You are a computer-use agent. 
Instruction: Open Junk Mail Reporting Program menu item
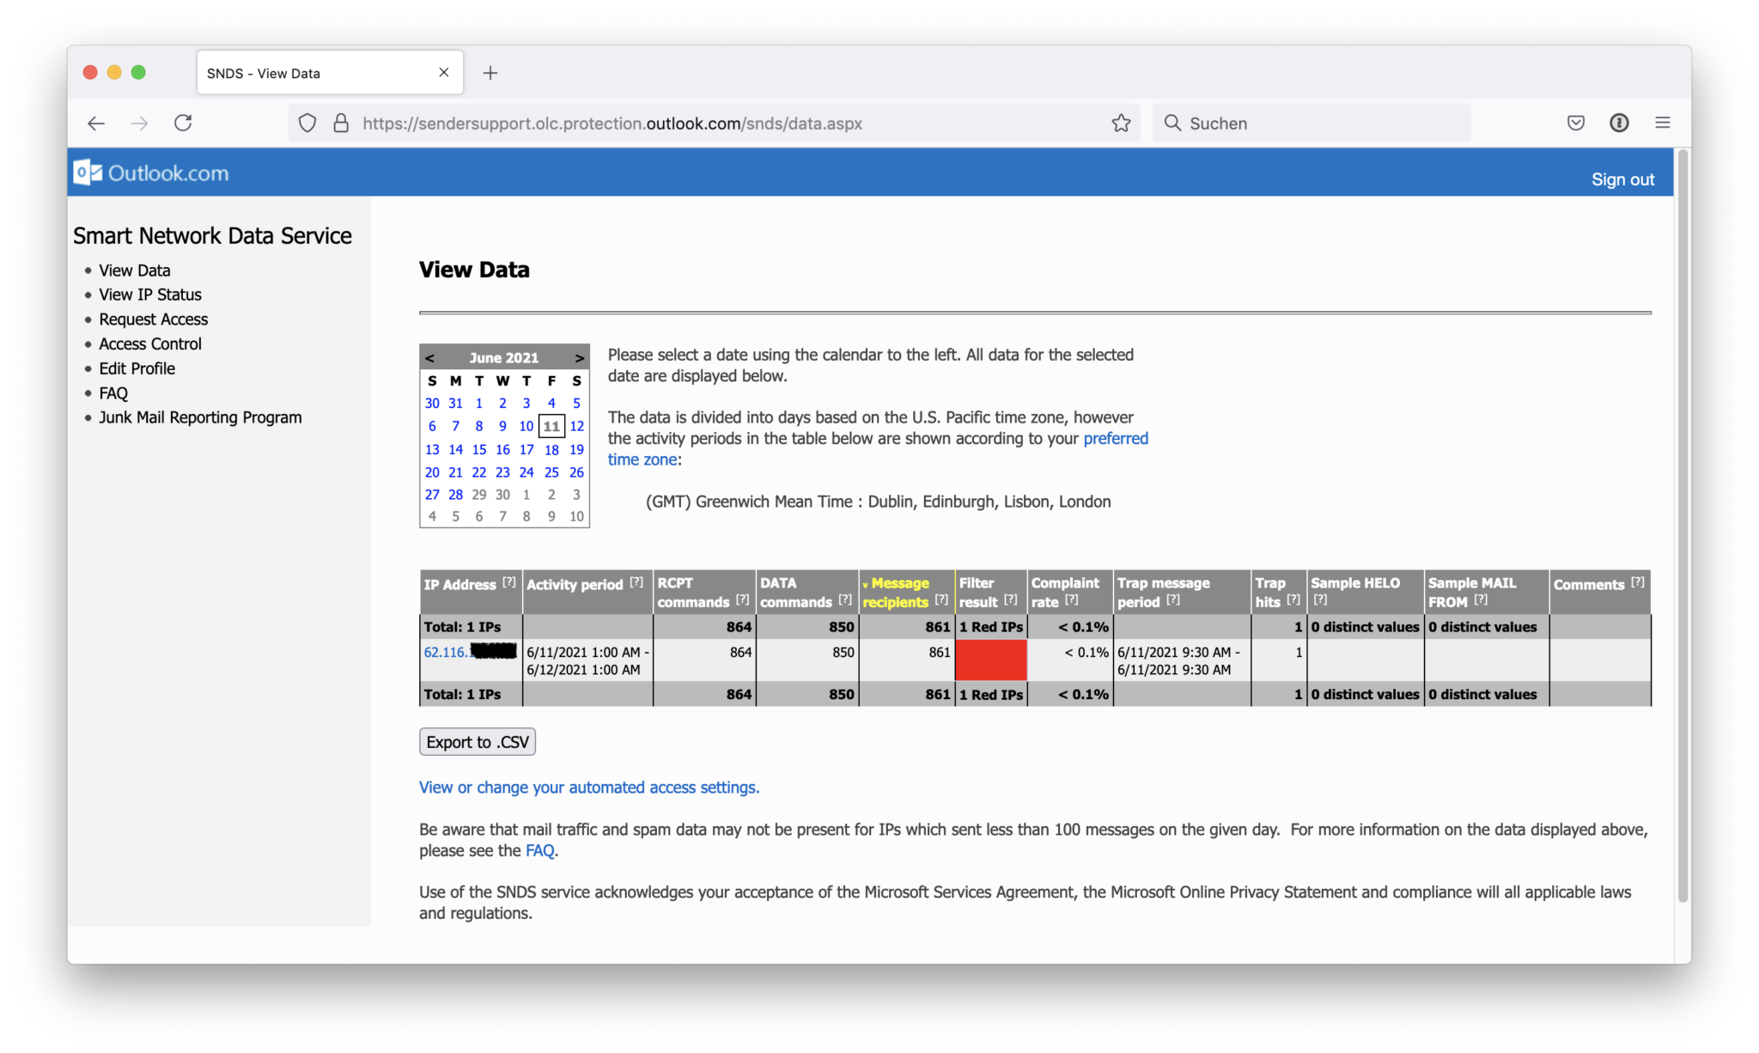click(x=200, y=417)
